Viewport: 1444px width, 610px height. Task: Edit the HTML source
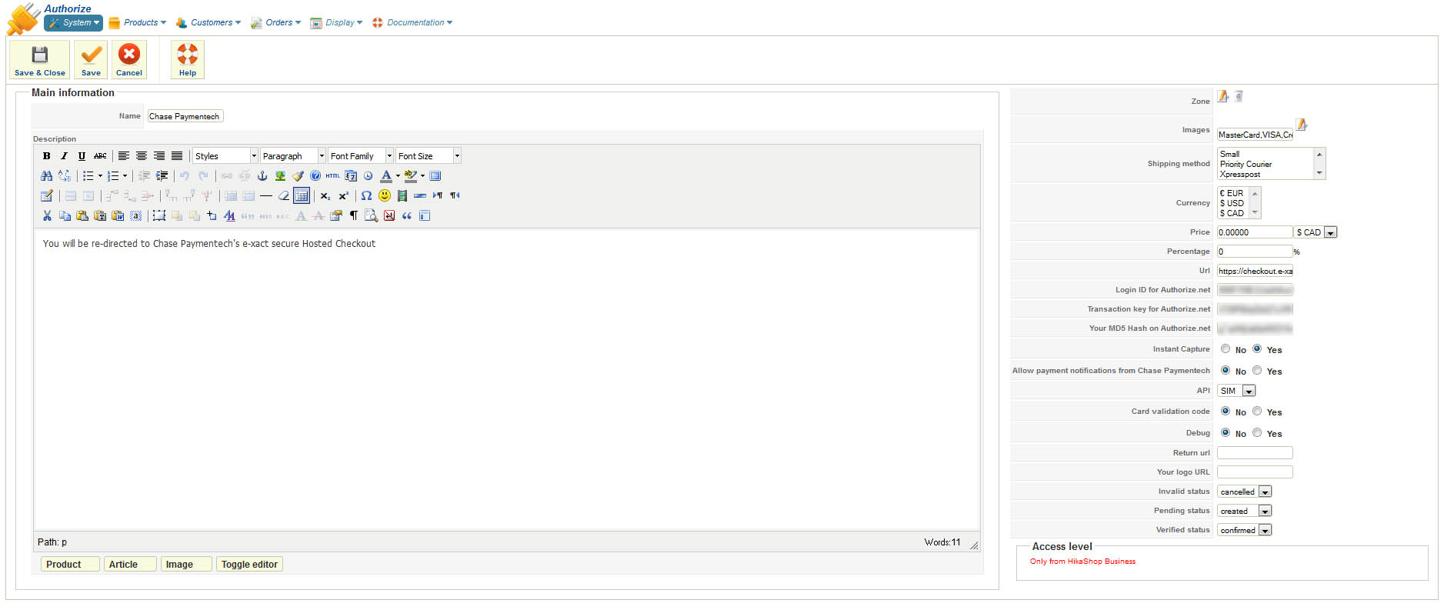coord(333,176)
